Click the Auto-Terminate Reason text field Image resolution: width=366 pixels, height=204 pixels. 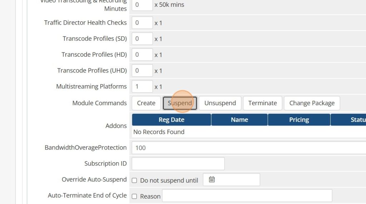[x=247, y=195]
